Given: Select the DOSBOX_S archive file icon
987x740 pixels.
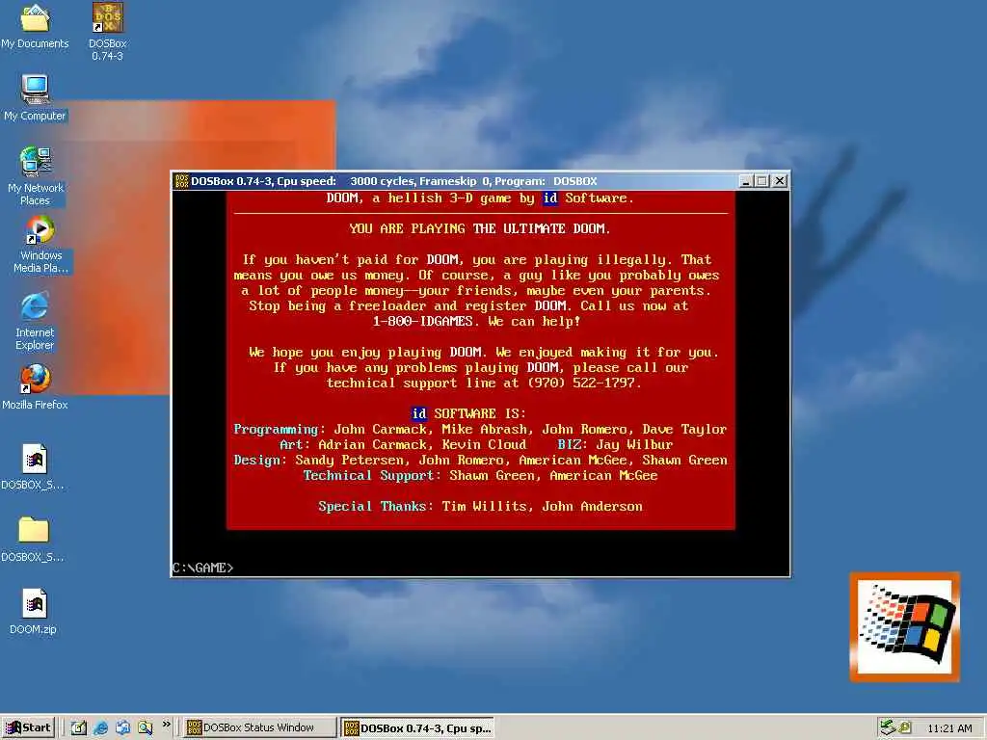Looking at the screenshot, I should 34,467.
